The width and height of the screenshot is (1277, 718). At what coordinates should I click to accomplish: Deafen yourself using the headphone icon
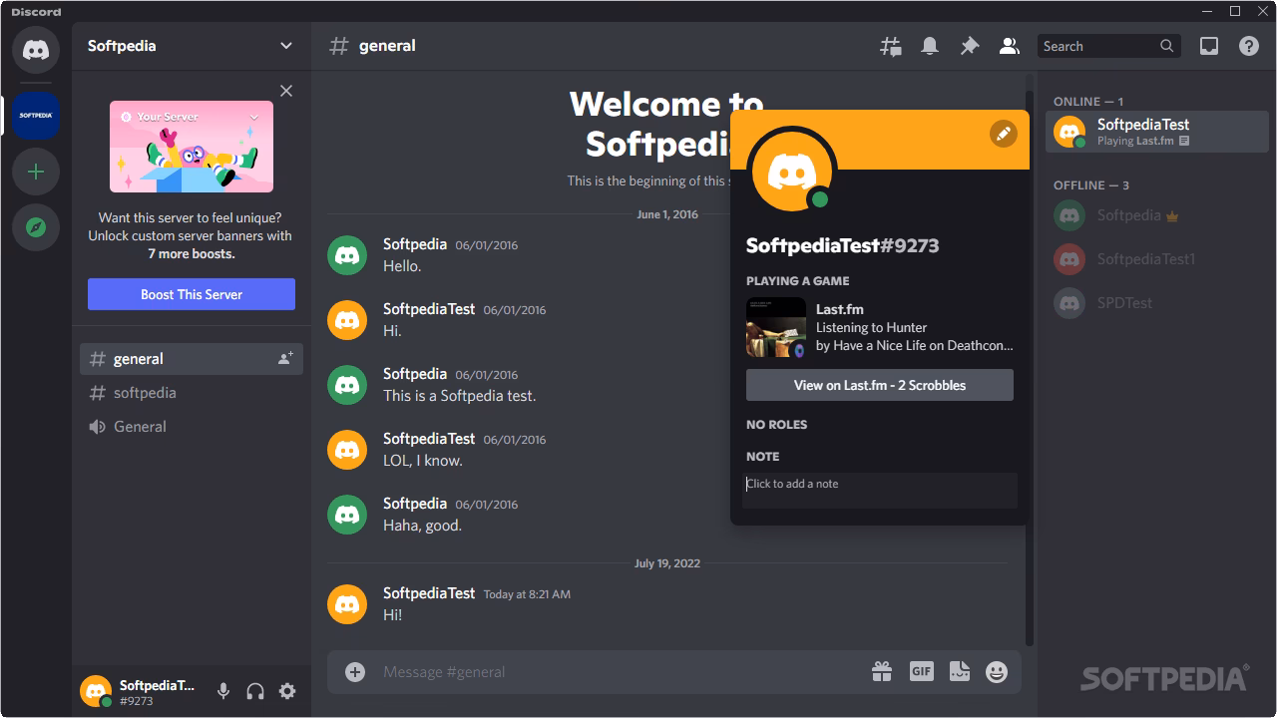tap(254, 690)
